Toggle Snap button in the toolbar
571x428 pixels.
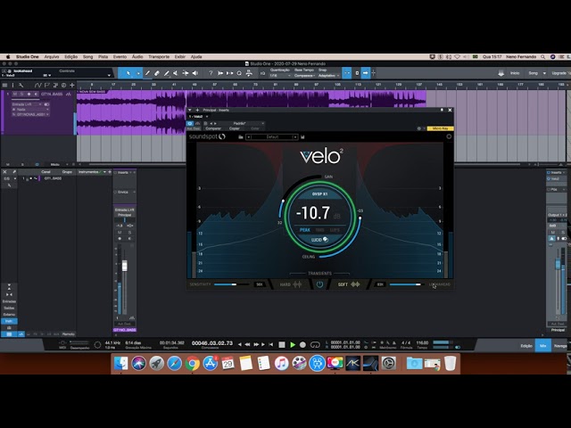[347, 73]
